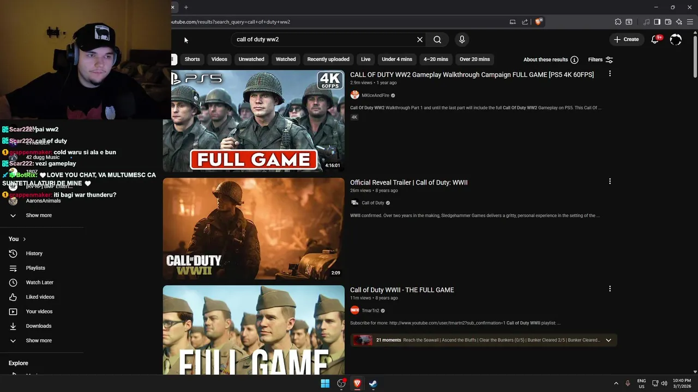Click the share page icon in address bar
Viewport: 698px width, 392px height.
coord(525,22)
